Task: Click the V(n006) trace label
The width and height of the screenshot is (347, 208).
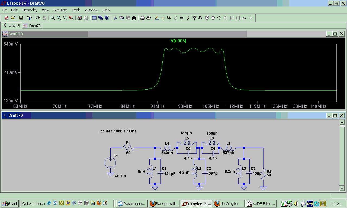Action: (178, 41)
